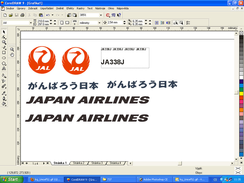Click the Windows Start button
This screenshot has width=244, height=183.
(x=10, y=179)
